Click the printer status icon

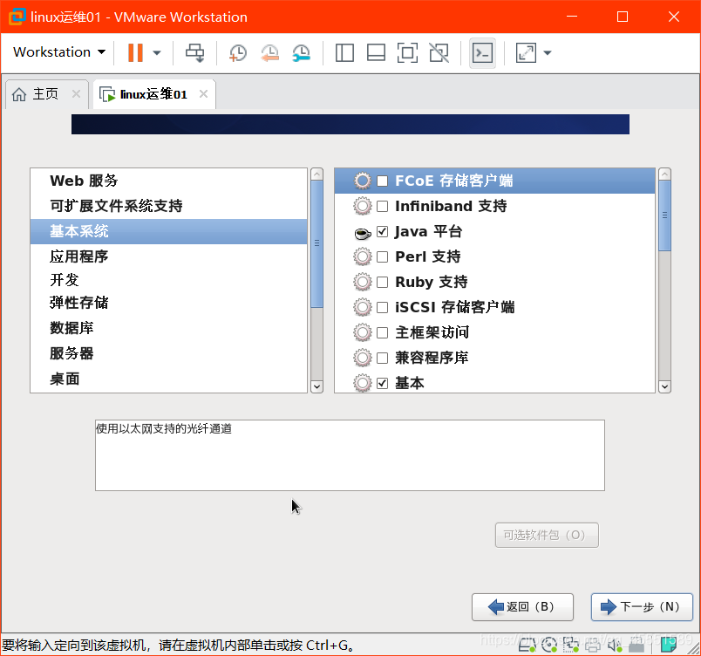(x=592, y=645)
